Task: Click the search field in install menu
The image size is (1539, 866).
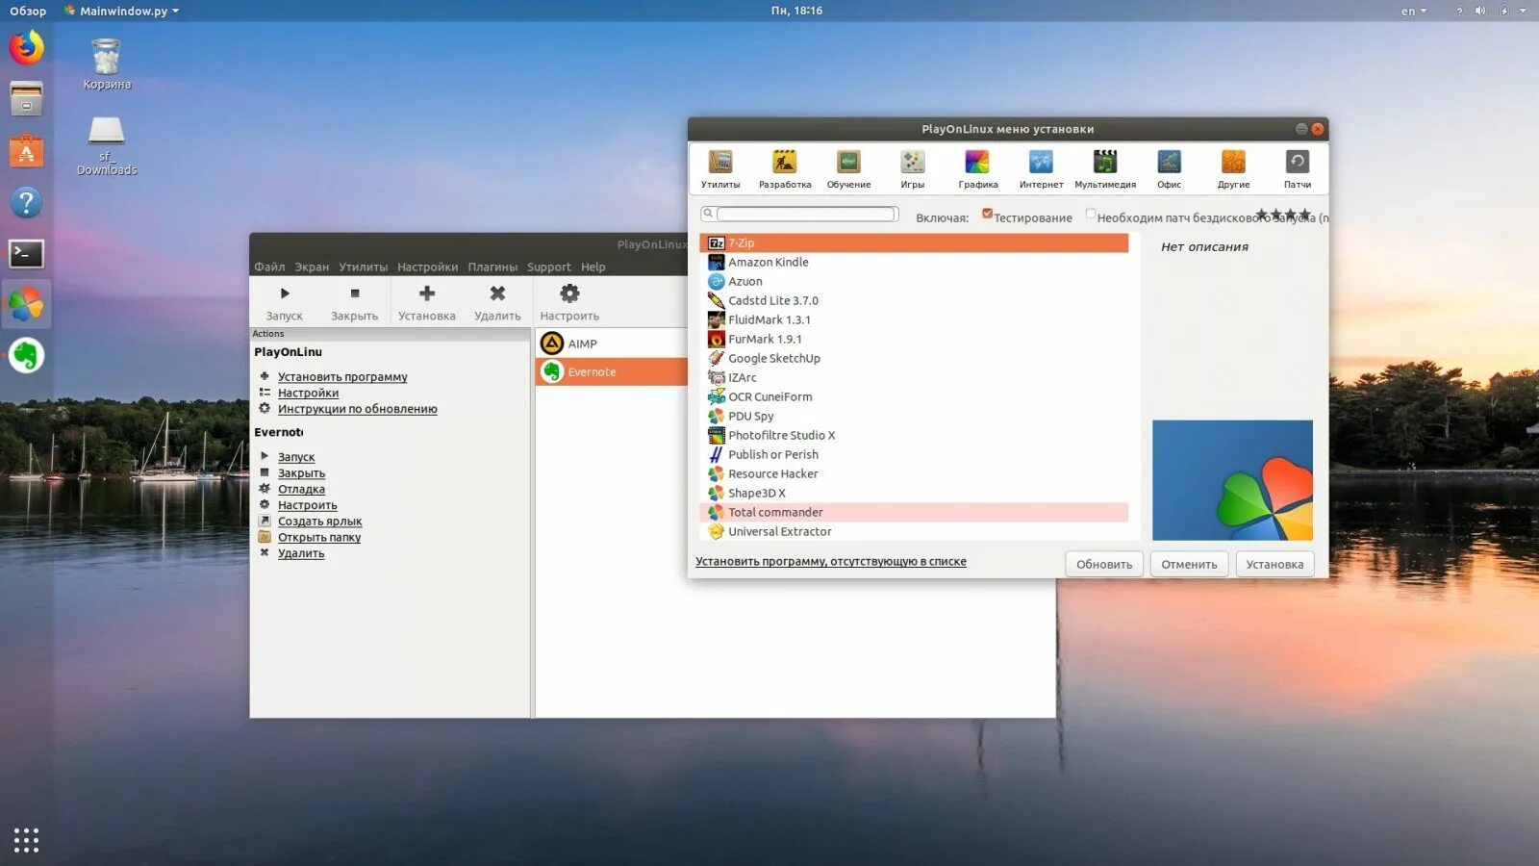Action: (x=805, y=214)
